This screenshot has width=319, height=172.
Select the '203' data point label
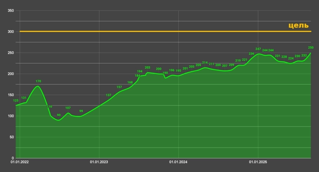[x=147, y=67]
